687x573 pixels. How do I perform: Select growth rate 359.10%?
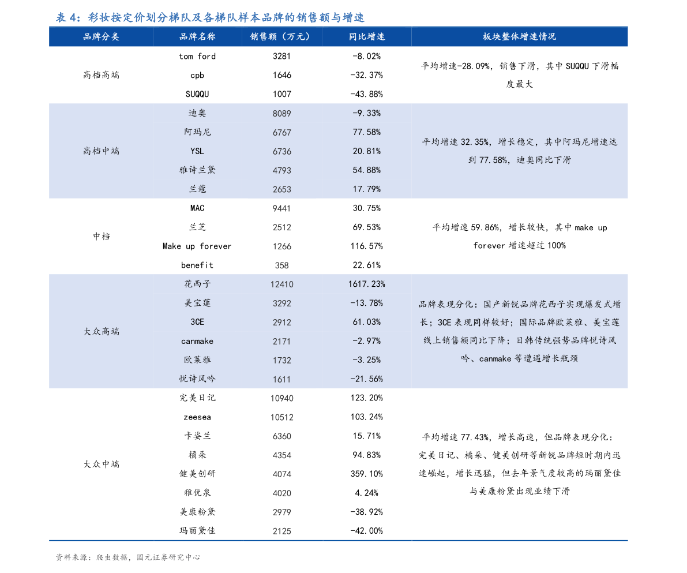367,474
